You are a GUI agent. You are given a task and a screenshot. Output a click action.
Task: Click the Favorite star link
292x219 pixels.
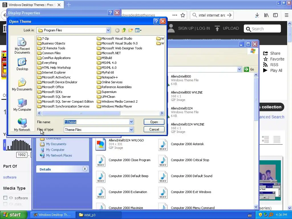point(273,59)
